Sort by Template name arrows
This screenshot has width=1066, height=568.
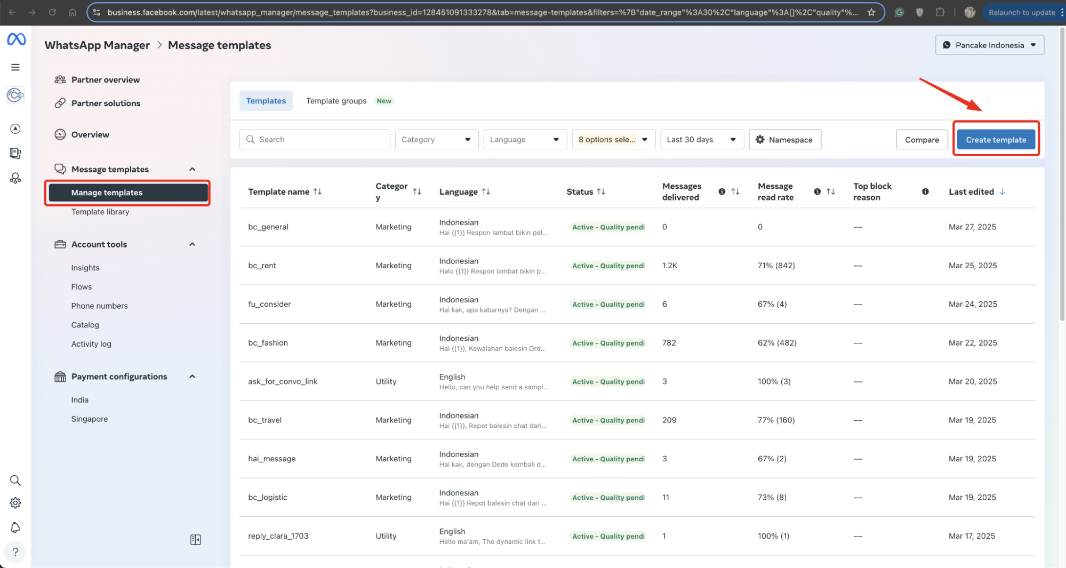click(318, 191)
